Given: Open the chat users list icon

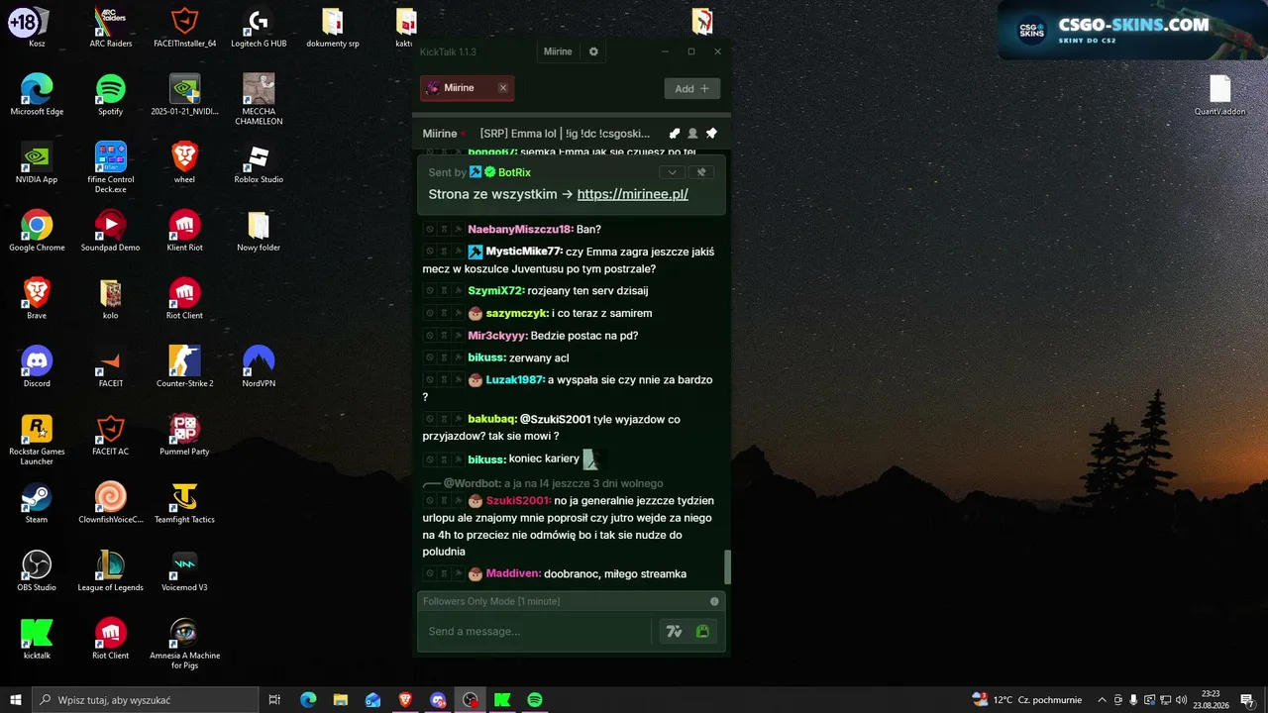Looking at the screenshot, I should click(x=692, y=134).
